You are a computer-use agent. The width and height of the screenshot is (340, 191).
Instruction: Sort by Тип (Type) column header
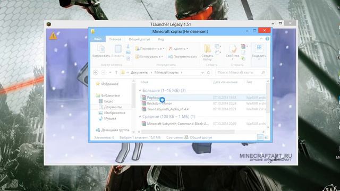tap(249, 82)
